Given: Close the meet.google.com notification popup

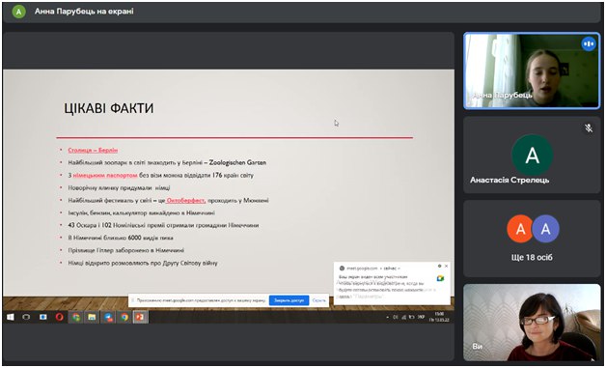Looking at the screenshot, I should click(x=446, y=267).
